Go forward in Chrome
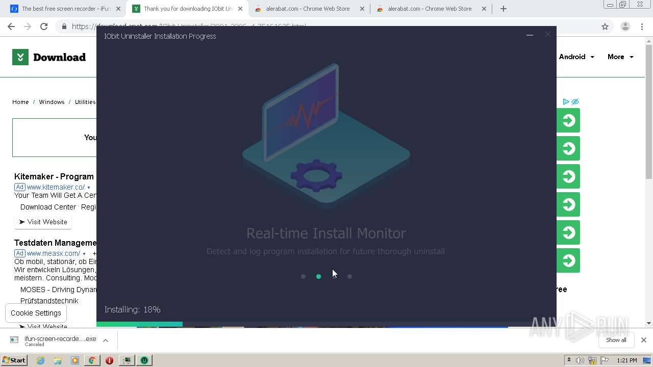The width and height of the screenshot is (653, 367). [x=28, y=27]
